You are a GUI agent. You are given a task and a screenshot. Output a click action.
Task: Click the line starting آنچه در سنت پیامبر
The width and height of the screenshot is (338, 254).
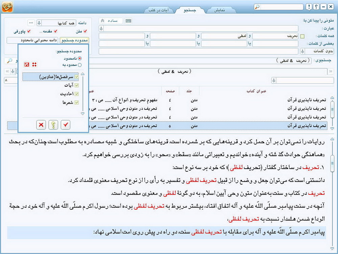click(x=167, y=206)
